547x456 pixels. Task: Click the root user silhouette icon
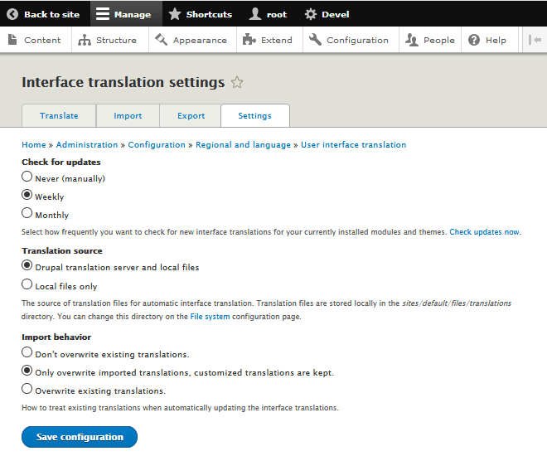pyautogui.click(x=255, y=14)
